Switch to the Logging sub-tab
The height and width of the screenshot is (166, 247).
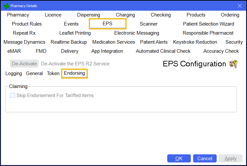tap(14, 73)
